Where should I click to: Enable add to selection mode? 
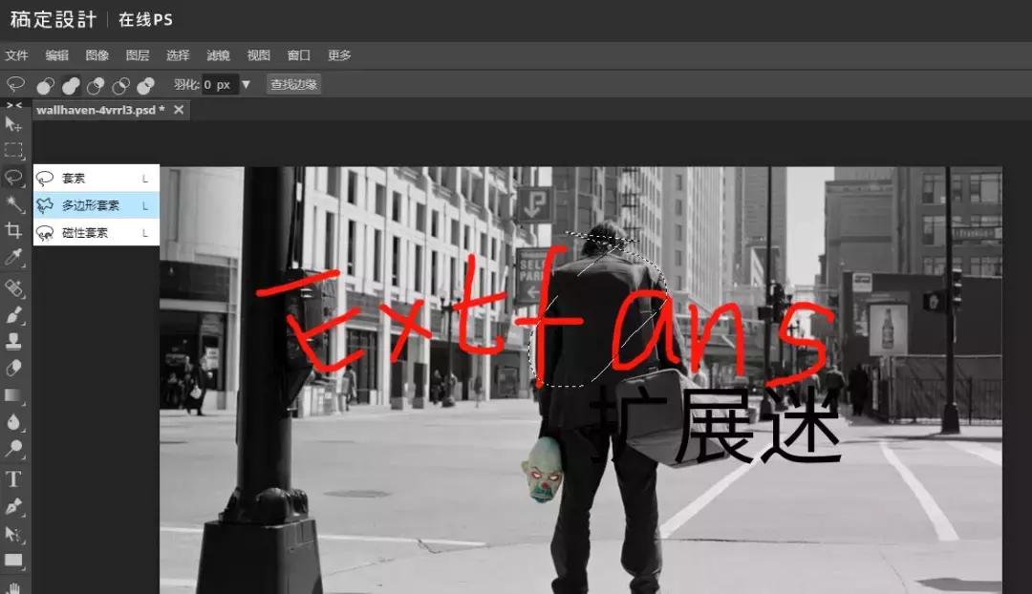point(69,85)
